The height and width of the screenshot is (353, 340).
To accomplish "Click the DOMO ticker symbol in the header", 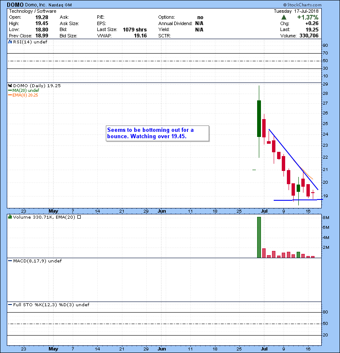I will click(x=15, y=5).
